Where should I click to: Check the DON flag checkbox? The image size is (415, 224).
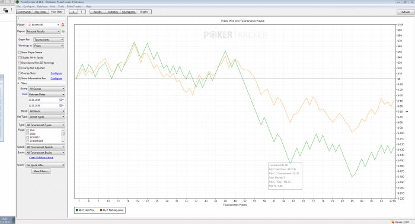[x=27, y=134]
